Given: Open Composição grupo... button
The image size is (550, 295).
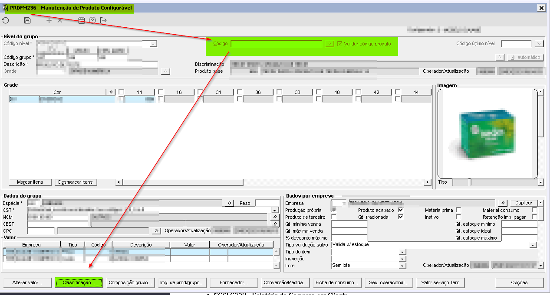Looking at the screenshot, I should coord(130,283).
